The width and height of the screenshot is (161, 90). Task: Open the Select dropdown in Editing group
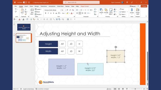(123, 14)
